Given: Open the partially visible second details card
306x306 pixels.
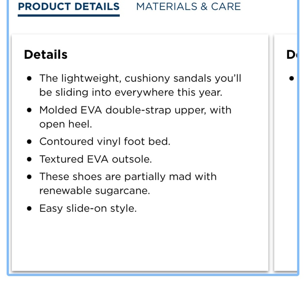Looking at the screenshot, I should click(x=286, y=152).
